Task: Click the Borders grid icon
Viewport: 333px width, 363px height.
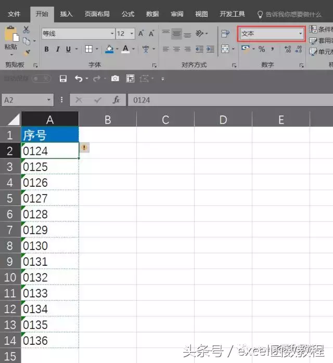Action: pyautogui.click(x=88, y=49)
